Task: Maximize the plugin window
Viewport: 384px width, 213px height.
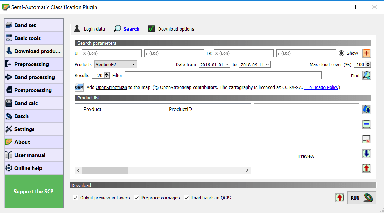Action: pyautogui.click(x=354, y=7)
